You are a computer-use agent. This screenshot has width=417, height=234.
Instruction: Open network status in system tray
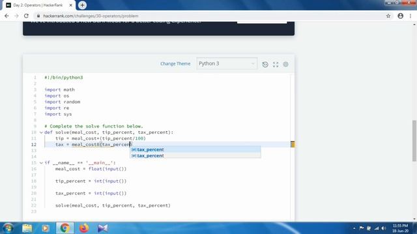click(377, 228)
